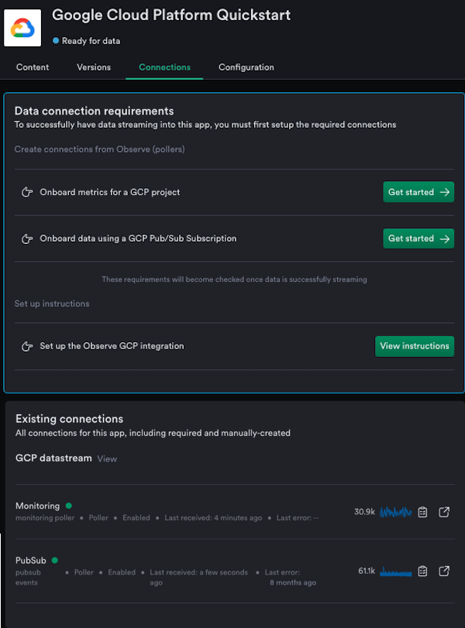This screenshot has height=628, width=465.
Task: Click pointing-hand icon beside Onboard metrics row
Action: pos(27,192)
